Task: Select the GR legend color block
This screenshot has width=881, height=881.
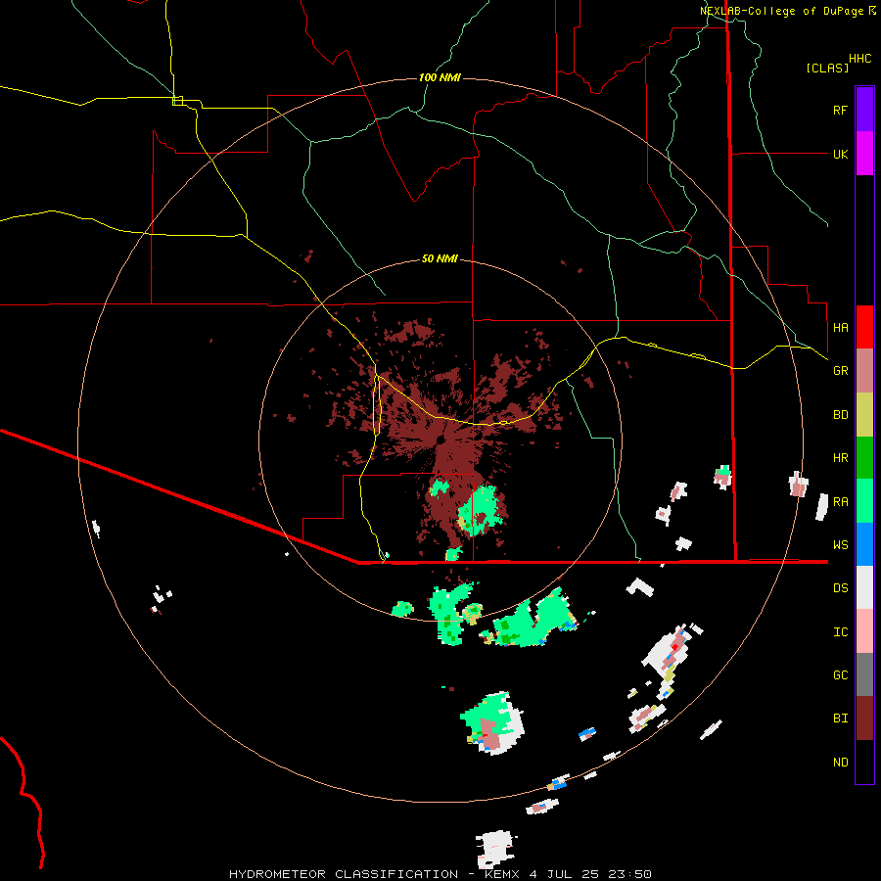Action: tap(864, 371)
